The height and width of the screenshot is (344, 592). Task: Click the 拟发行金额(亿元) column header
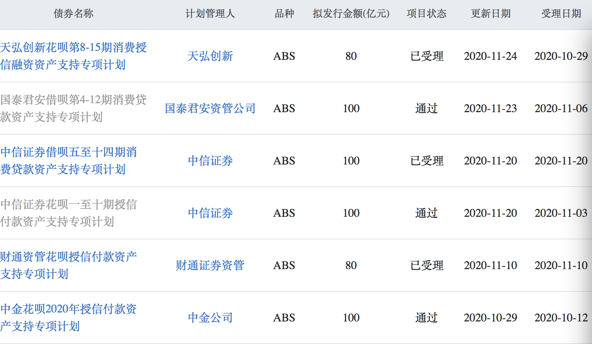351,14
